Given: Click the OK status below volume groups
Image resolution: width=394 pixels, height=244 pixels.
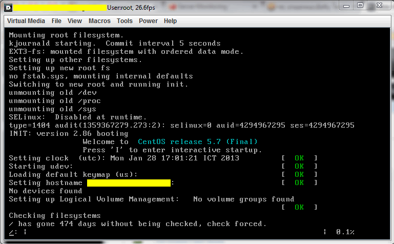Looking at the screenshot, I should 299,207.
